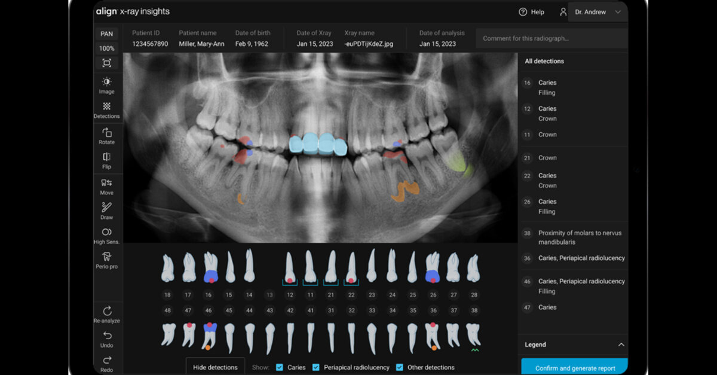Click Confirm and generate report
This screenshot has width=717, height=375.
click(x=574, y=367)
